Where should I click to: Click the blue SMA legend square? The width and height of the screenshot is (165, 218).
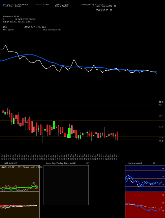(x=4, y=6)
